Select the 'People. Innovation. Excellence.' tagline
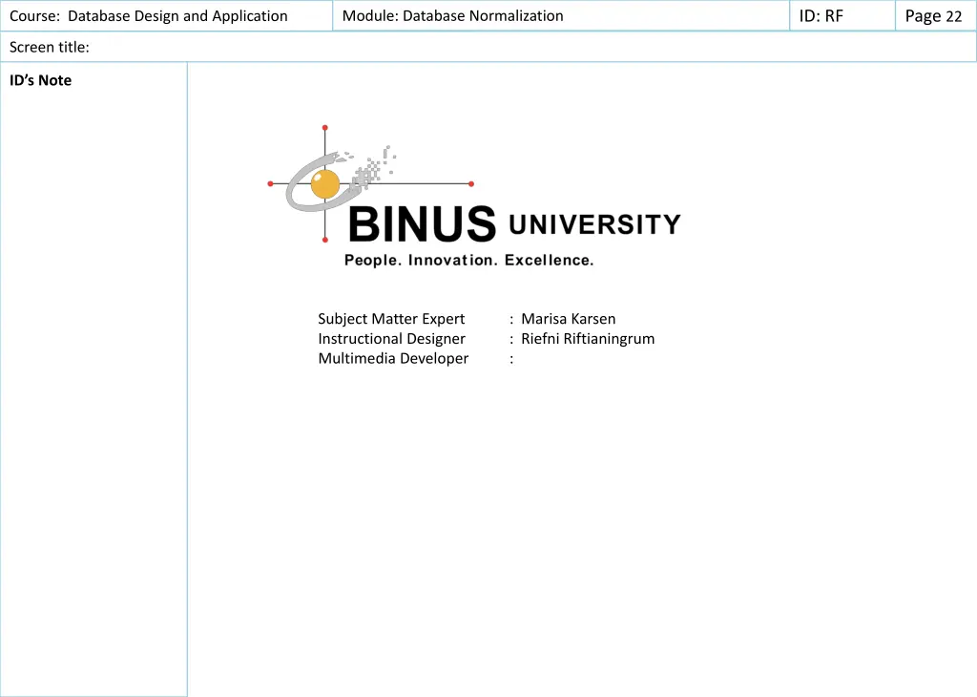 click(x=469, y=260)
